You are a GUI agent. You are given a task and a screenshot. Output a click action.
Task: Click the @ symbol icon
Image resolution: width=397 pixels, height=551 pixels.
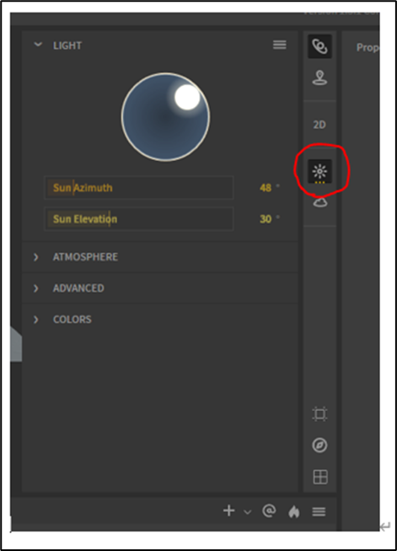click(269, 511)
